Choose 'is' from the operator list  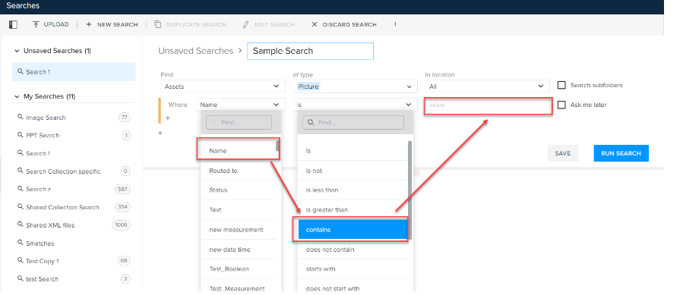353,151
